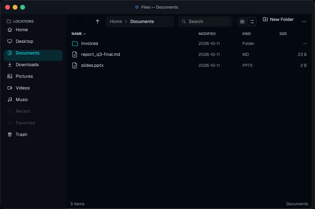Screen dimensions: 315x209
Task: Click the yellow minimize window button
Action: pyautogui.click(x=15, y=7)
